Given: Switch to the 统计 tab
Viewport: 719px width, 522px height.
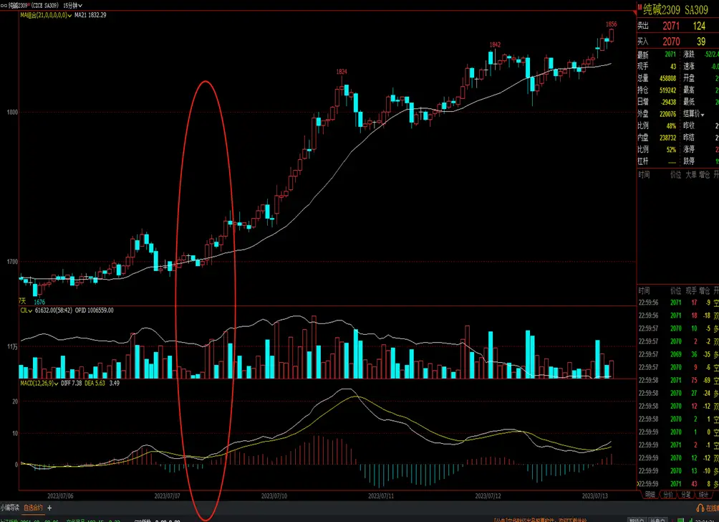Looking at the screenshot, I should point(703,495).
